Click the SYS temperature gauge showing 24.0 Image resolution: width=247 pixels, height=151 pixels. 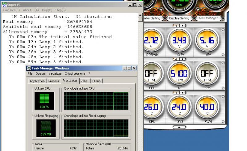[x=179, y=108]
